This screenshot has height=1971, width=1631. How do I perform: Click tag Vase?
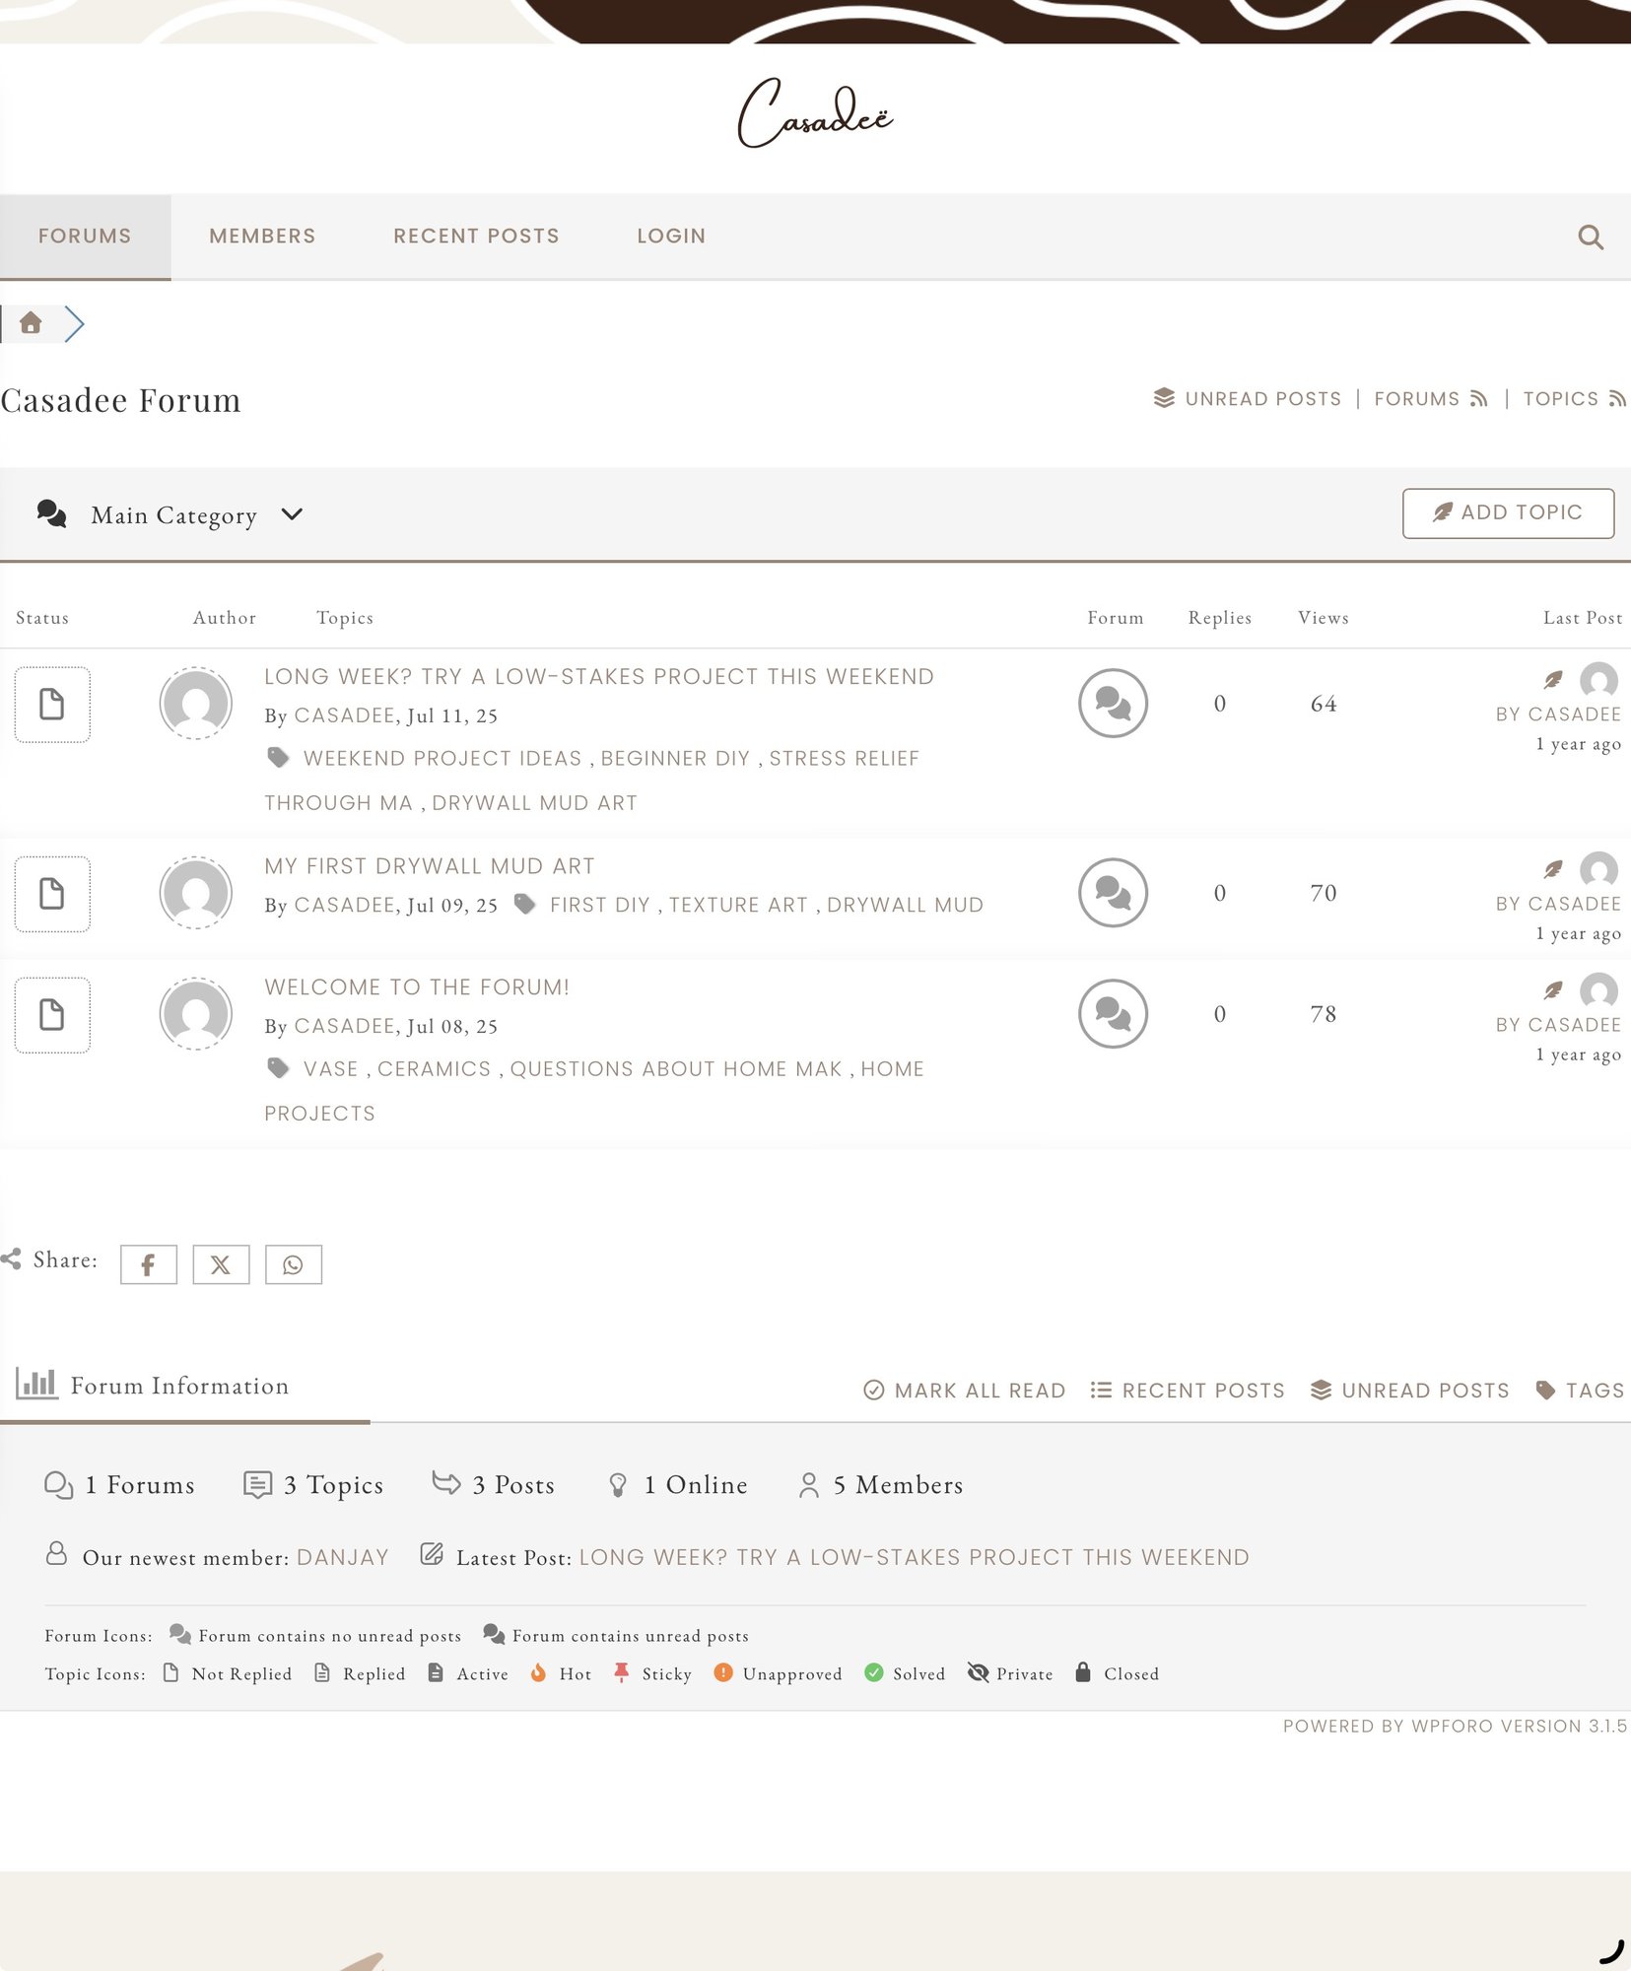331,1069
